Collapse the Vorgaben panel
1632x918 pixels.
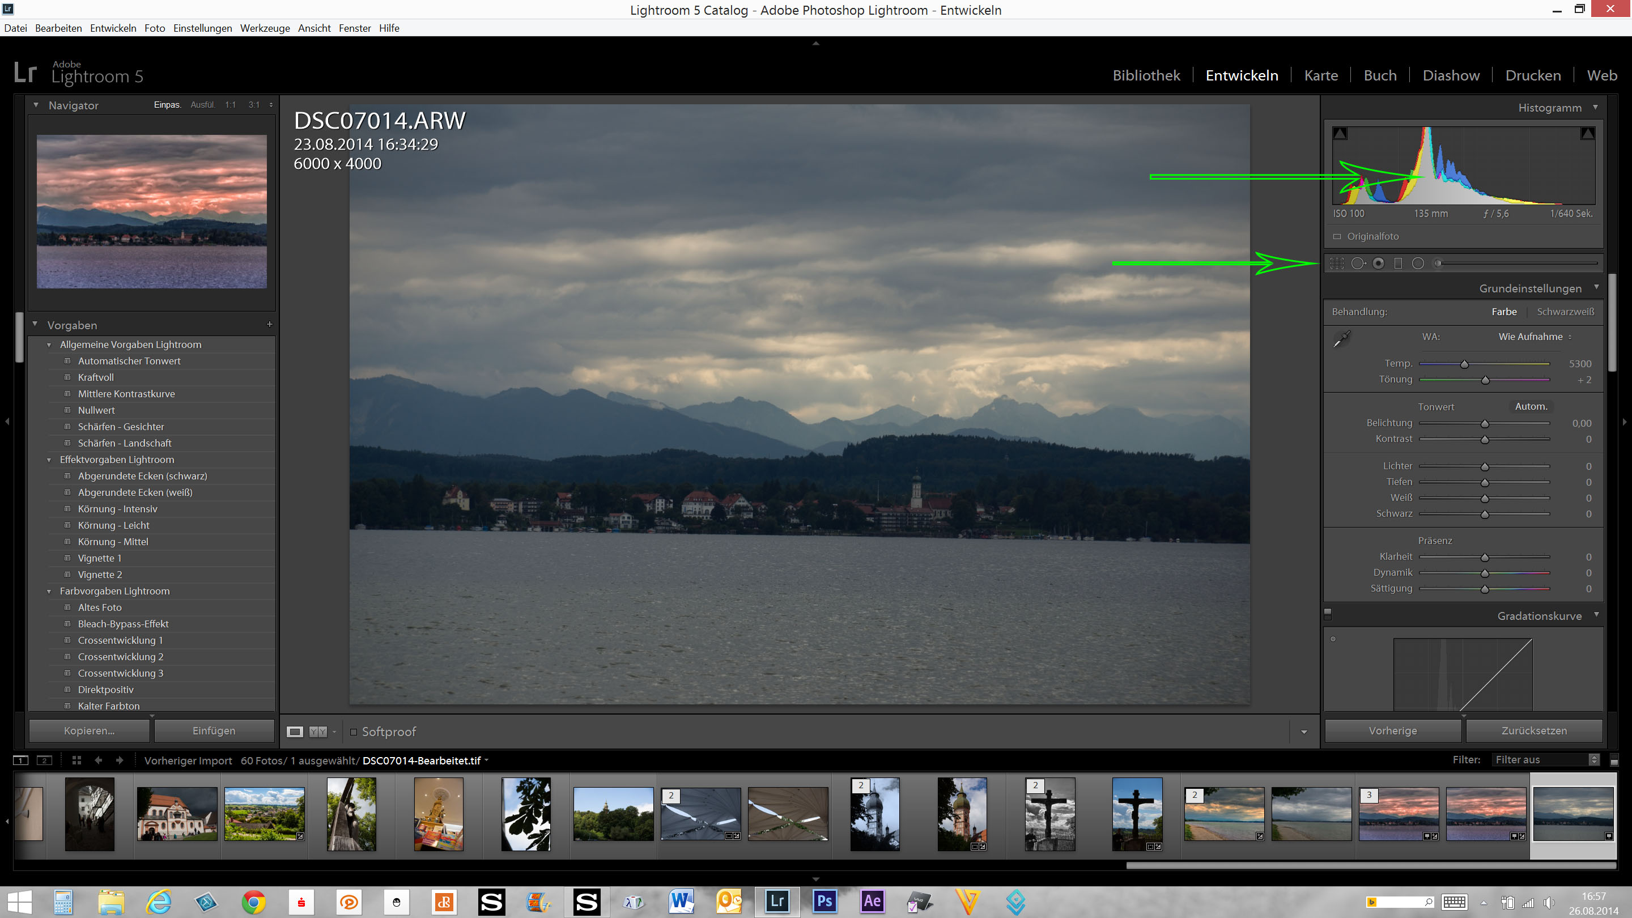coord(35,324)
